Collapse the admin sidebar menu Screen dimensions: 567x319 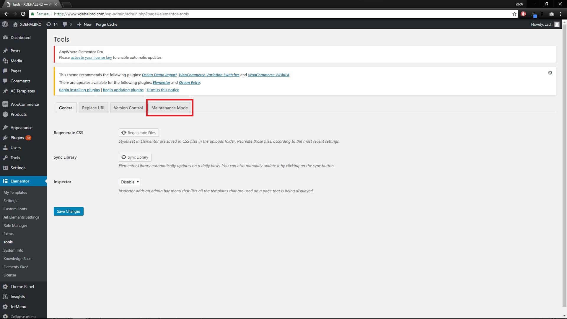(x=24, y=316)
